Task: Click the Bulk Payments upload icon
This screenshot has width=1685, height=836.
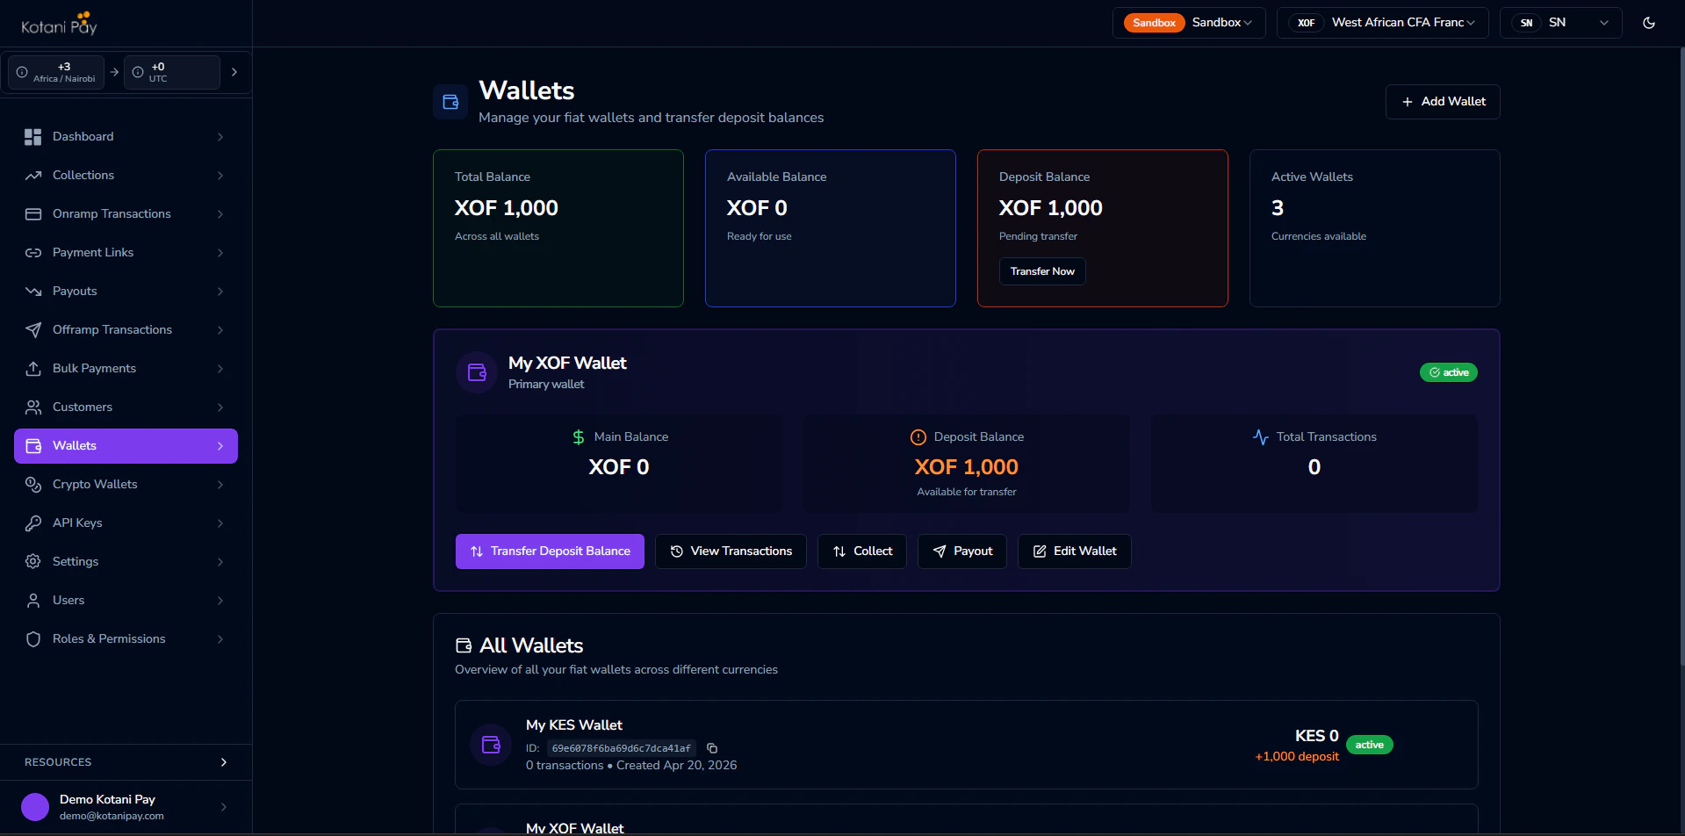Action: pos(32,368)
